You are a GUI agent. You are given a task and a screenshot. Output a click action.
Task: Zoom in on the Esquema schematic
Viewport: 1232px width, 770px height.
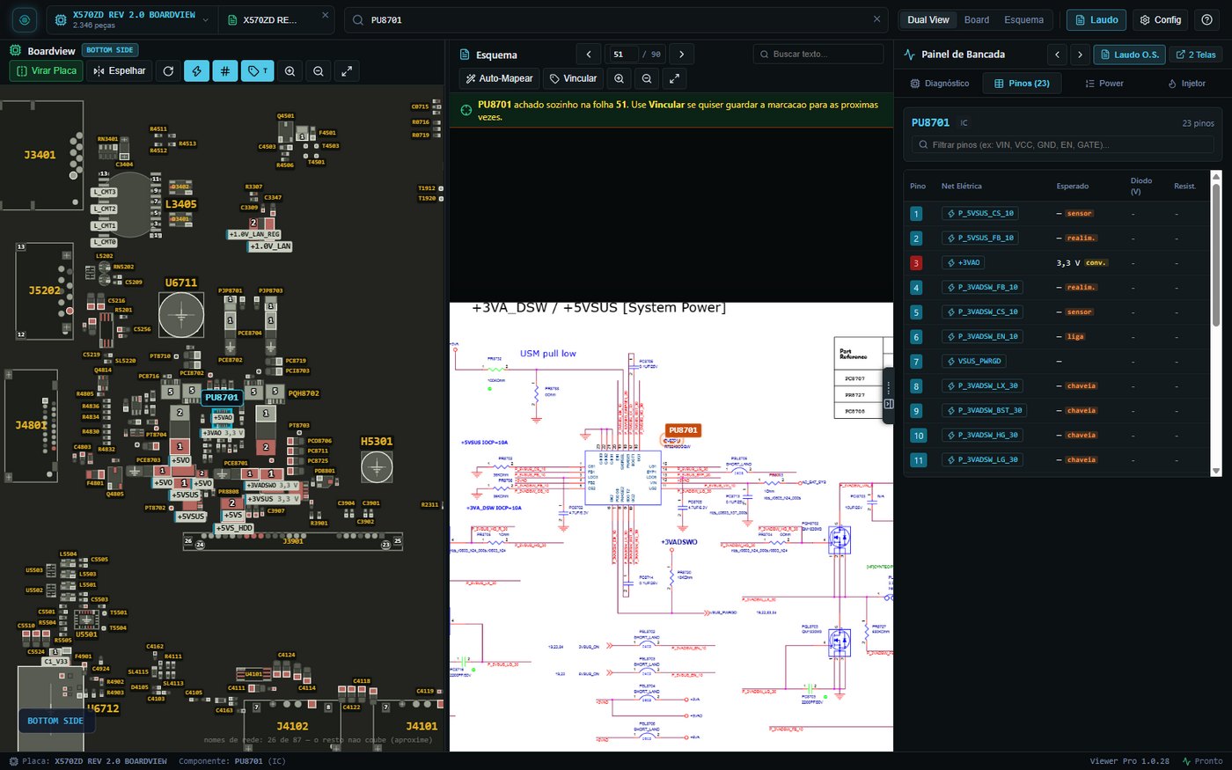620,78
